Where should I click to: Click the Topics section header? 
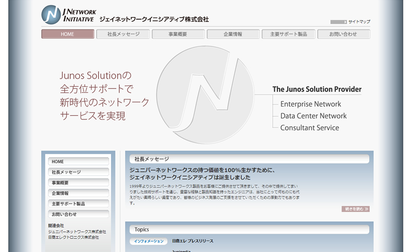click(249, 229)
